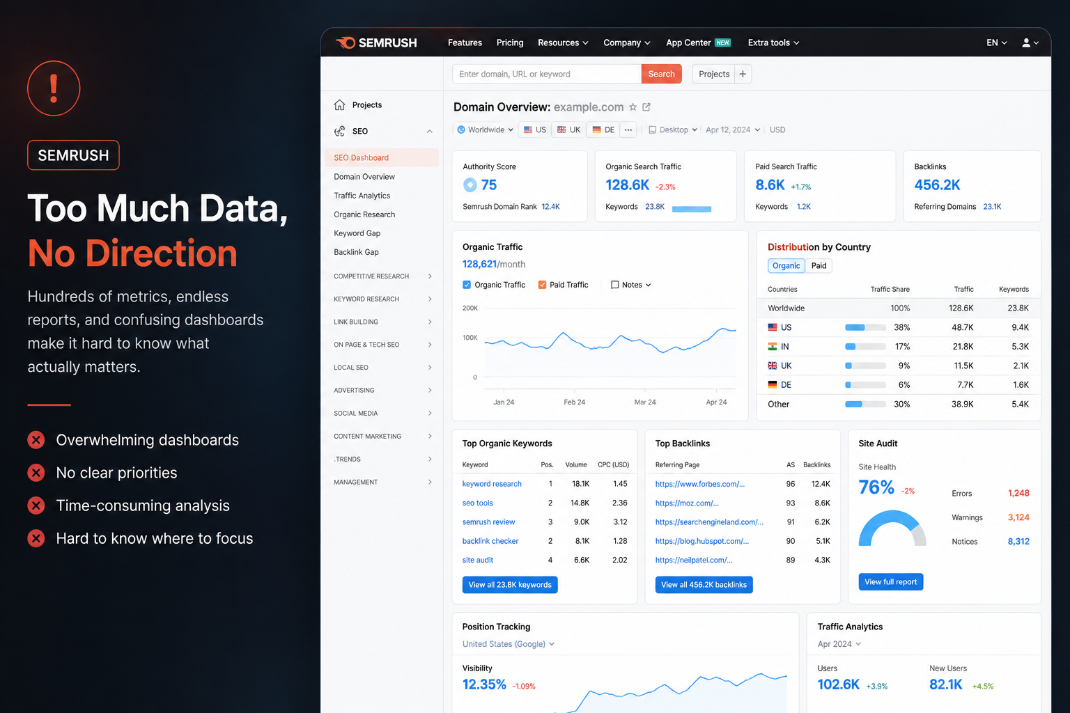Open the Company dropdown menu

[627, 42]
